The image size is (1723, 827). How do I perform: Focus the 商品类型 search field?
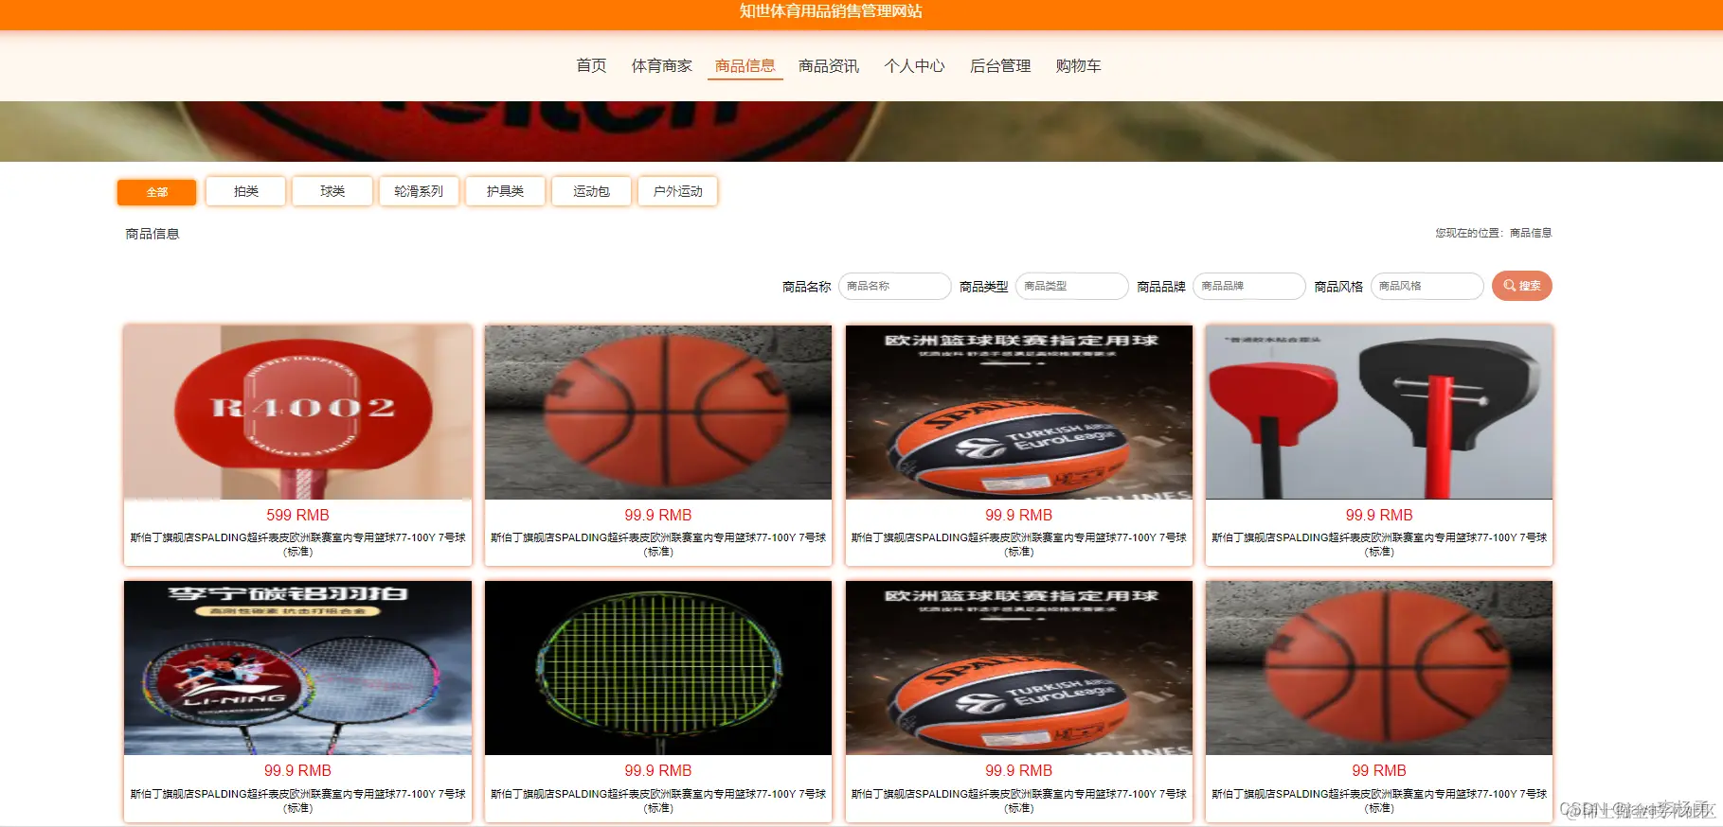tap(1071, 286)
